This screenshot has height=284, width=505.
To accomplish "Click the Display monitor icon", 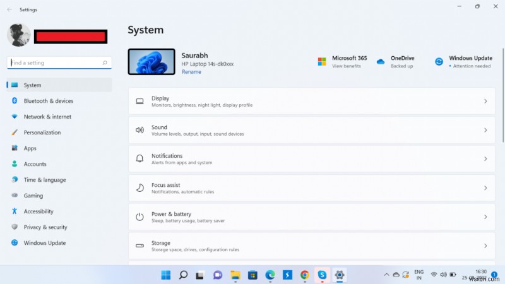I will tap(140, 101).
